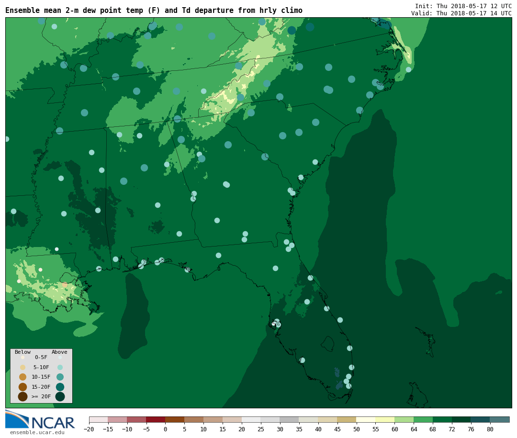Pick the colorbar segment between -15 and -10
The height and width of the screenshot is (438, 517).
(118, 419)
